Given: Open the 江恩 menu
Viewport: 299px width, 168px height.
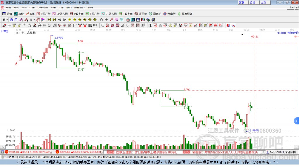Looking at the screenshot, I should point(32,8).
